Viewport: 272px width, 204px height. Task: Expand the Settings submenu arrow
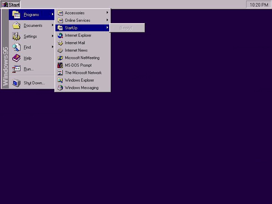(x=53, y=36)
